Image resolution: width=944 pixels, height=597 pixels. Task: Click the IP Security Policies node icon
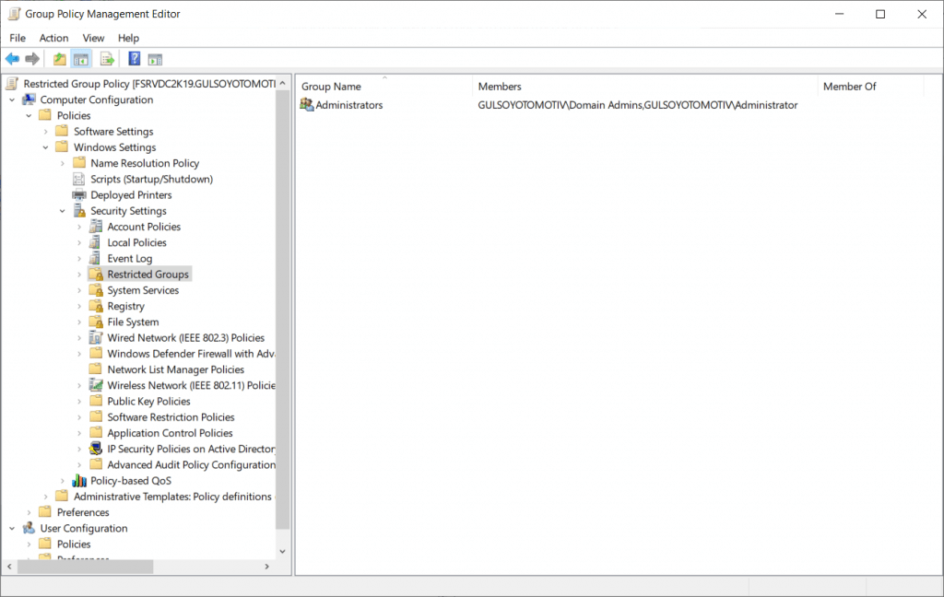click(96, 449)
